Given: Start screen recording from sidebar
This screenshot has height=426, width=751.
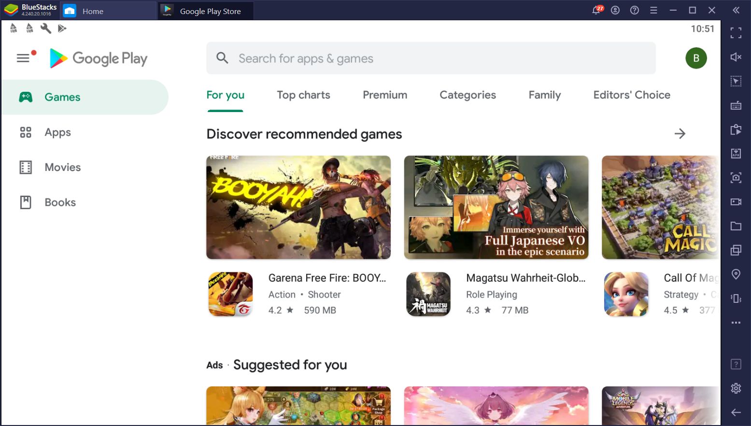Looking at the screenshot, I should 736,202.
